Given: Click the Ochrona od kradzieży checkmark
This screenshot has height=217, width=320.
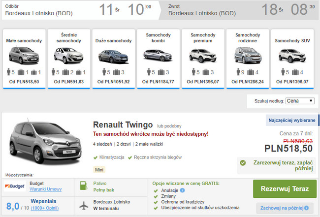Looking at the screenshot, I should point(156,202).
